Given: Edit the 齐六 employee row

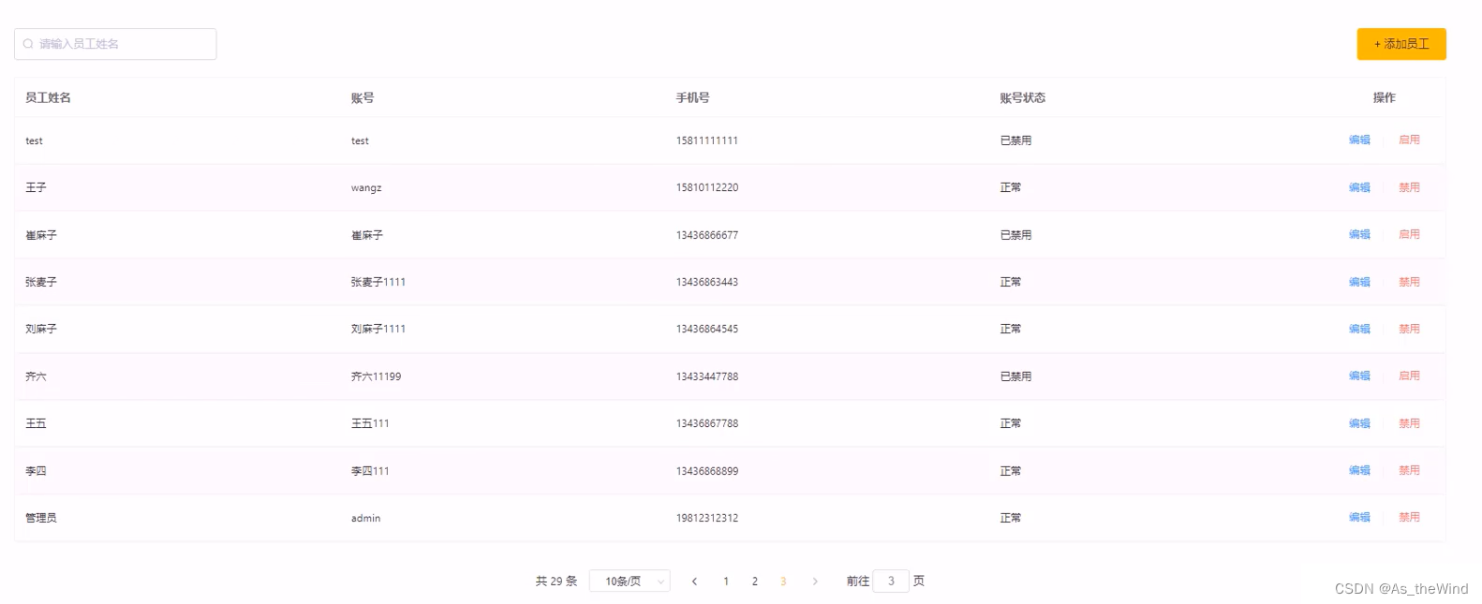Looking at the screenshot, I should pyautogui.click(x=1359, y=376).
